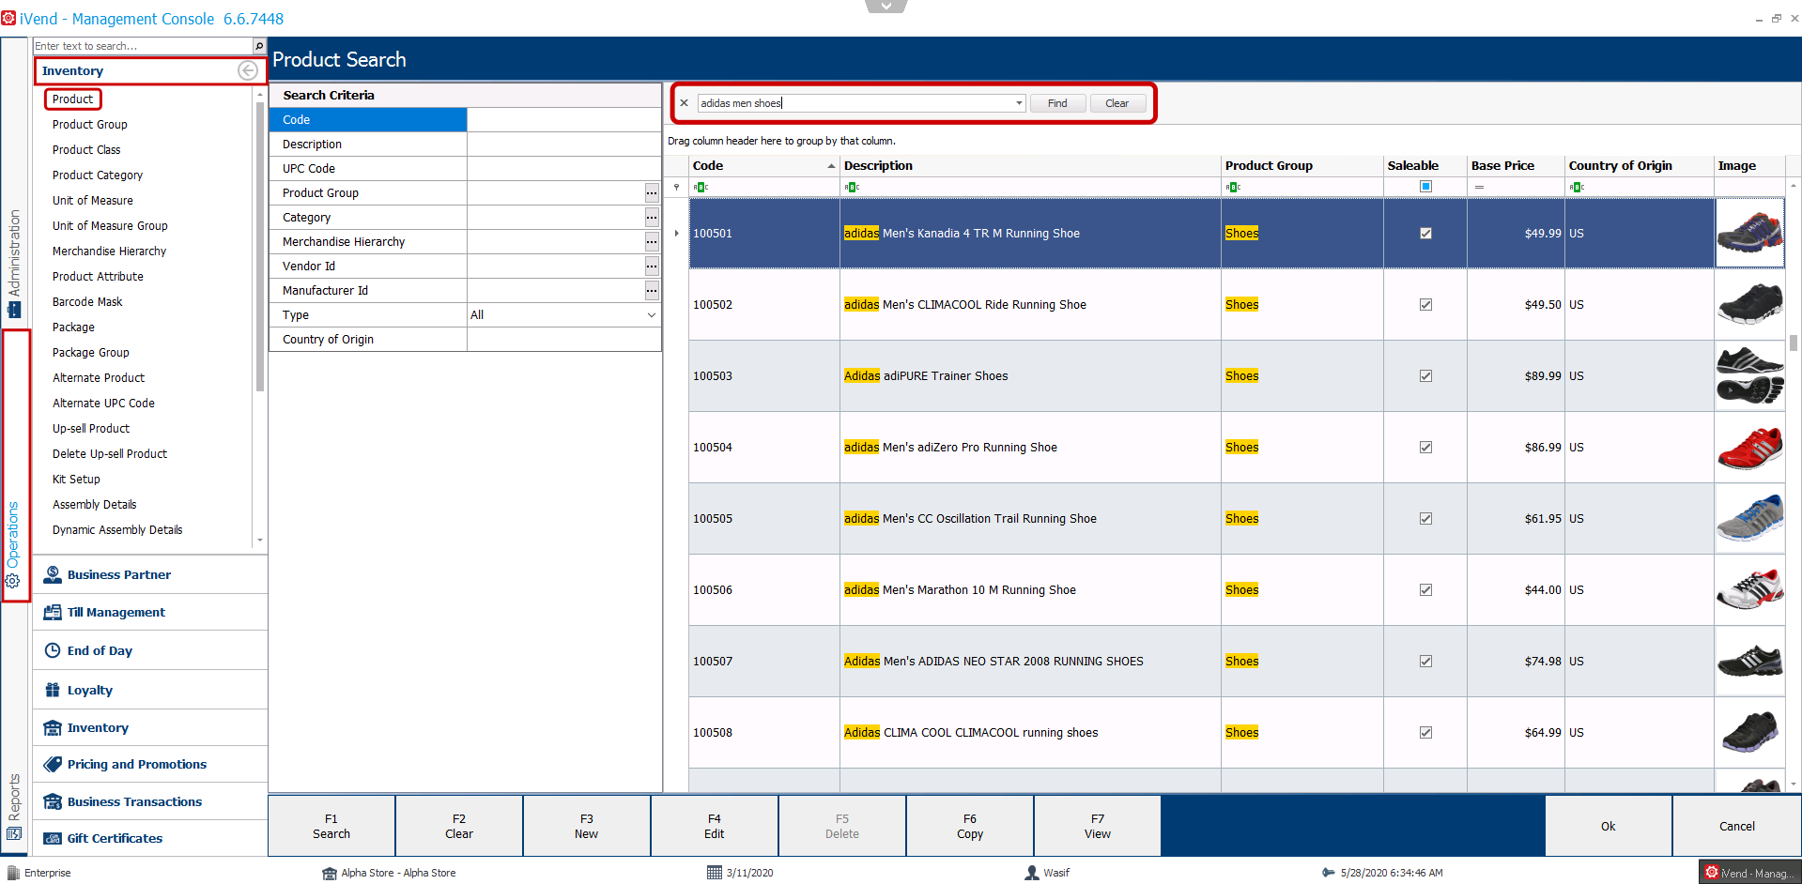This screenshot has height=884, width=1802.
Task: Select Kit Setup menu item
Action: point(76,479)
